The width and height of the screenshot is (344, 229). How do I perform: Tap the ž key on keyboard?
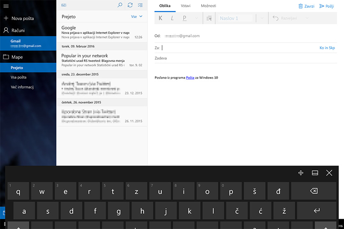(x=284, y=211)
